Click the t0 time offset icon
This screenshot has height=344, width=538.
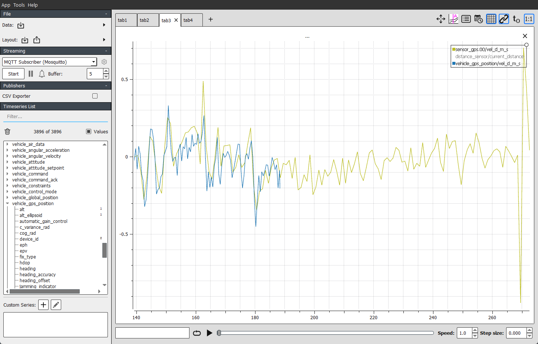pyautogui.click(x=516, y=19)
